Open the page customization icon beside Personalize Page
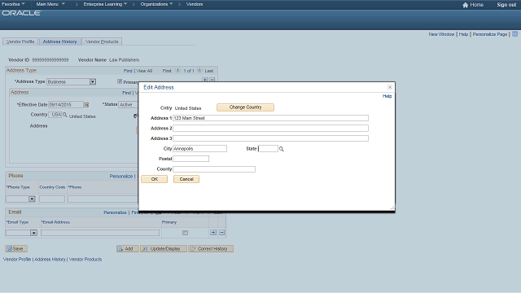 click(514, 34)
